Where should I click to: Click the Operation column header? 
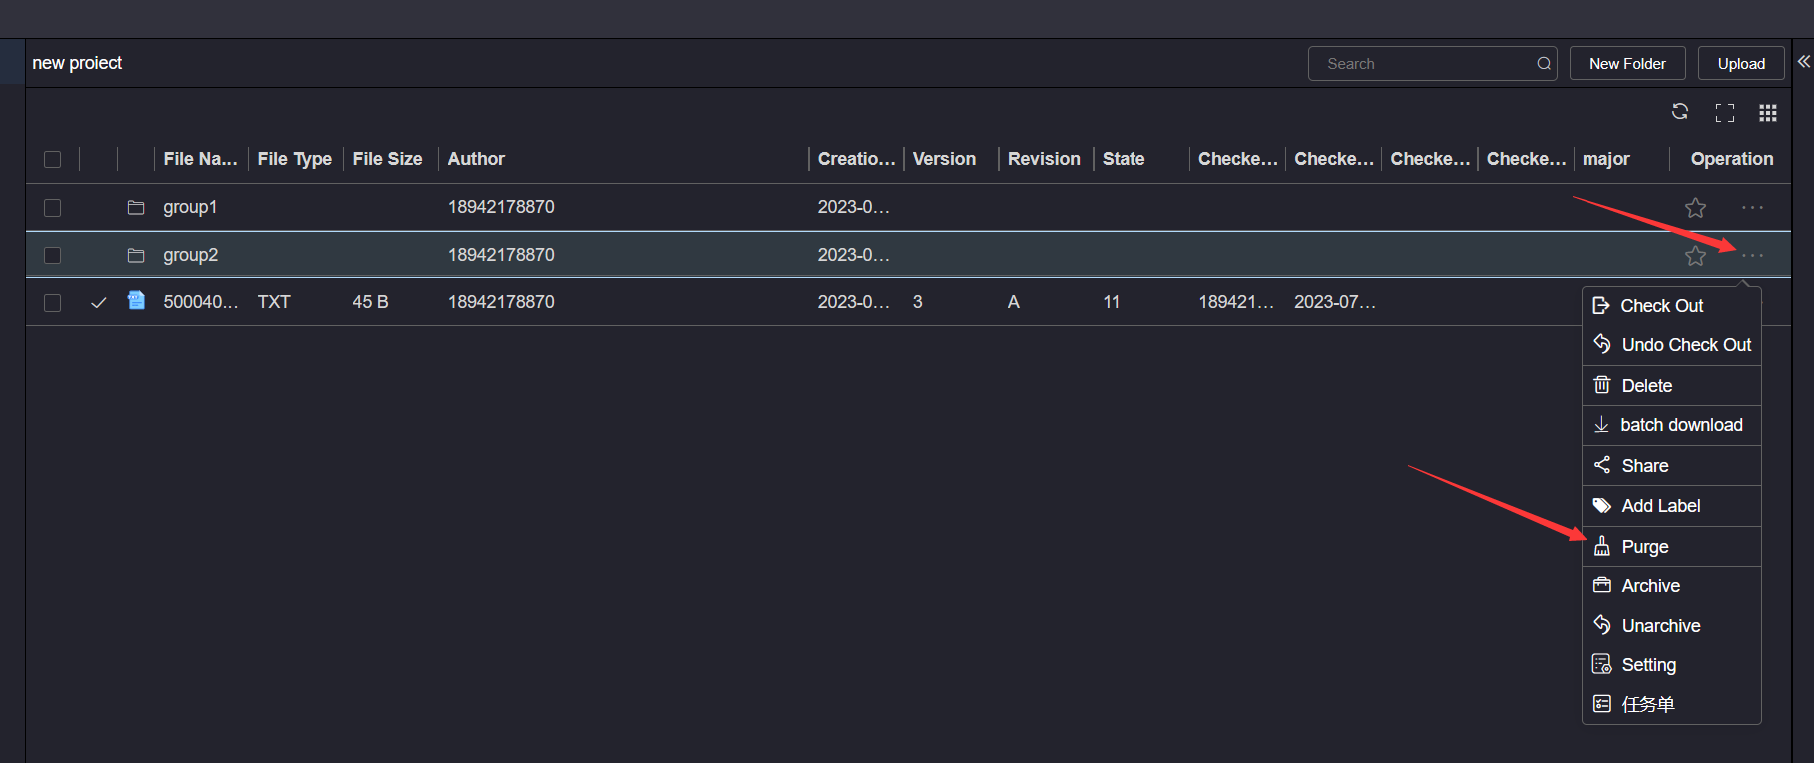click(1732, 159)
